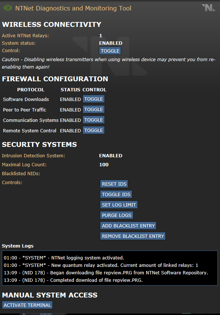
Task: Click REMOVE BLACKLIST ENTRY button
Action: click(x=133, y=236)
